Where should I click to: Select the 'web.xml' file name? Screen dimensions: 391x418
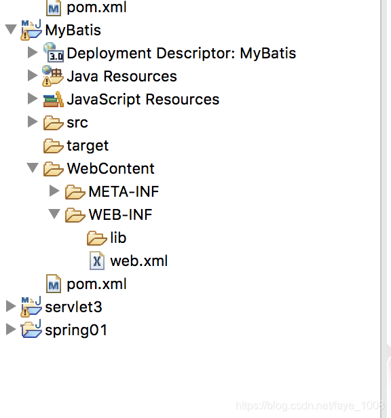point(139,261)
